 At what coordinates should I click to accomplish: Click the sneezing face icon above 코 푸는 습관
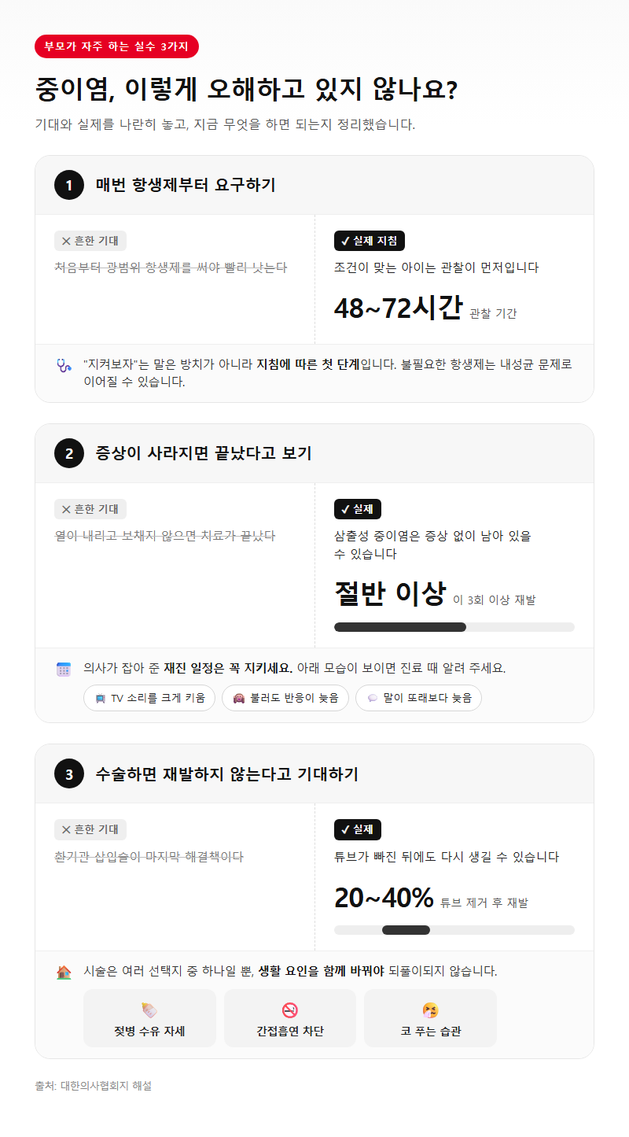[x=430, y=1010]
